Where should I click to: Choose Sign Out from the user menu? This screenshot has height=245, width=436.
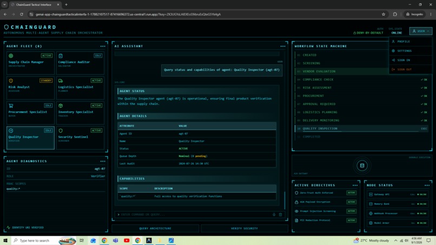411,70
